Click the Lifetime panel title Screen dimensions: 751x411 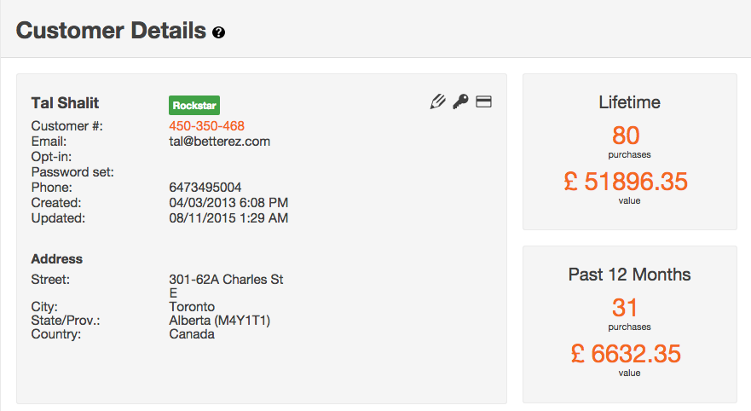(629, 102)
